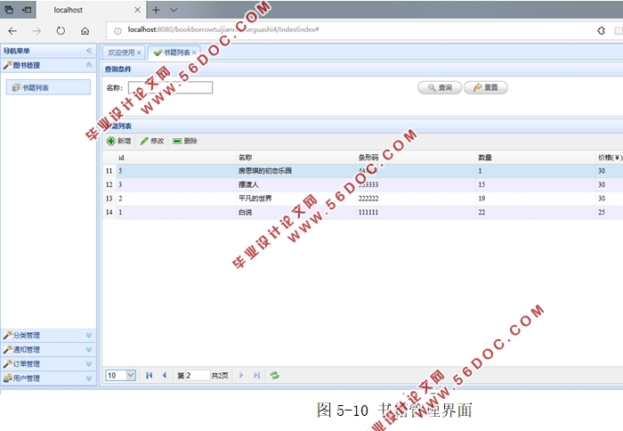623x431 pixels.
Task: Close the localhost browser tab
Action: click(137, 10)
